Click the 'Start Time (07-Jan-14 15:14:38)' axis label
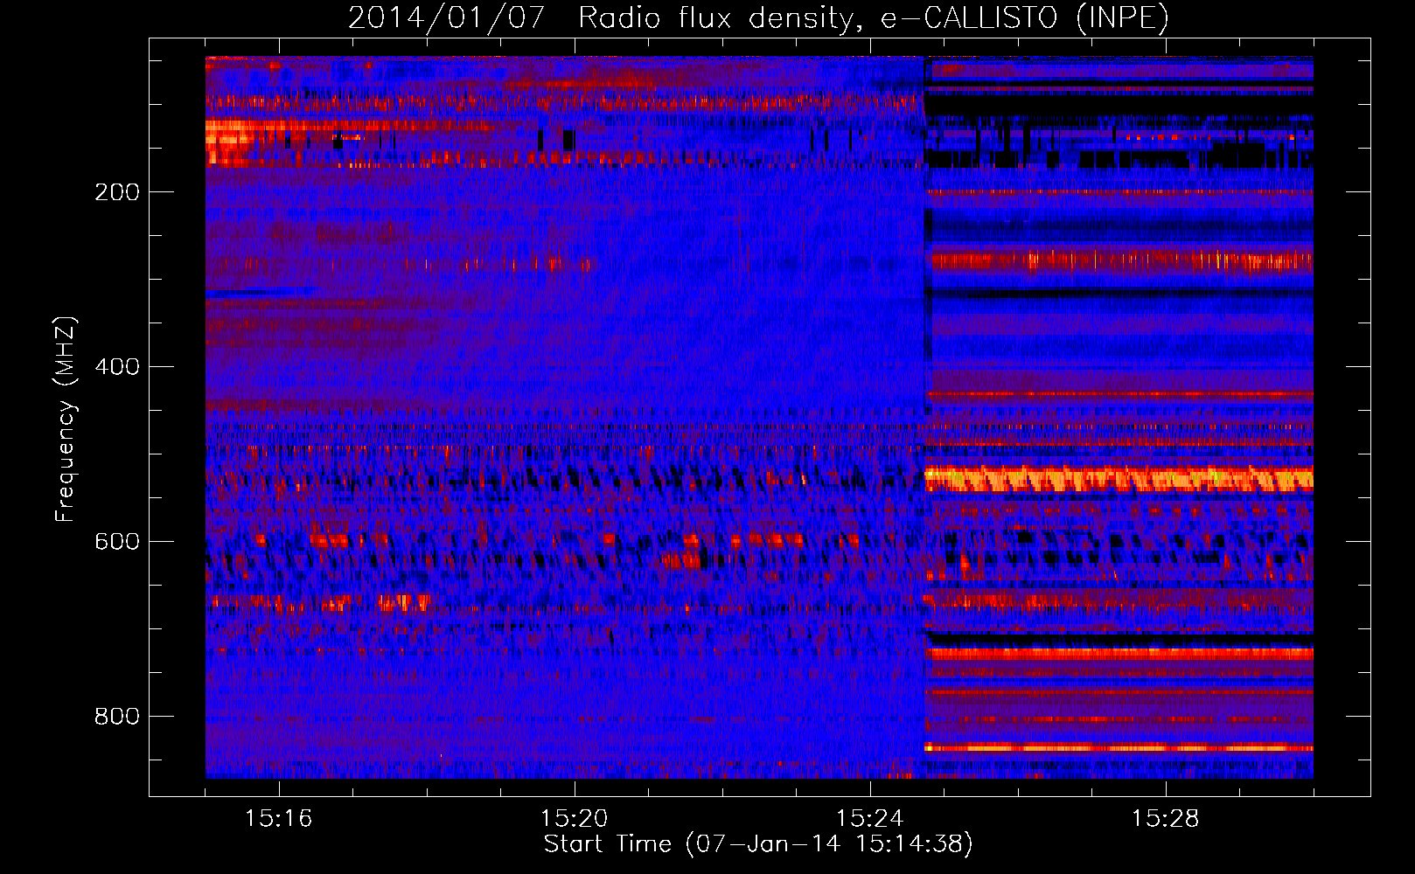 click(758, 844)
